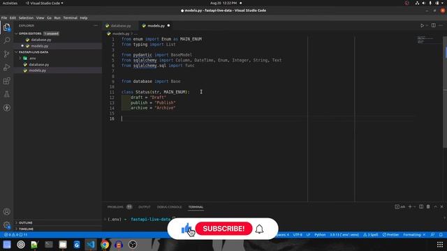Toggle Formatting status bar item
Viewport: 447px width, 251px height.
coord(414,235)
